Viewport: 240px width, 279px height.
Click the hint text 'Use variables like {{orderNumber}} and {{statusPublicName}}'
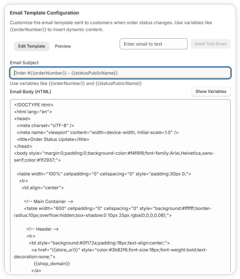[76, 84]
